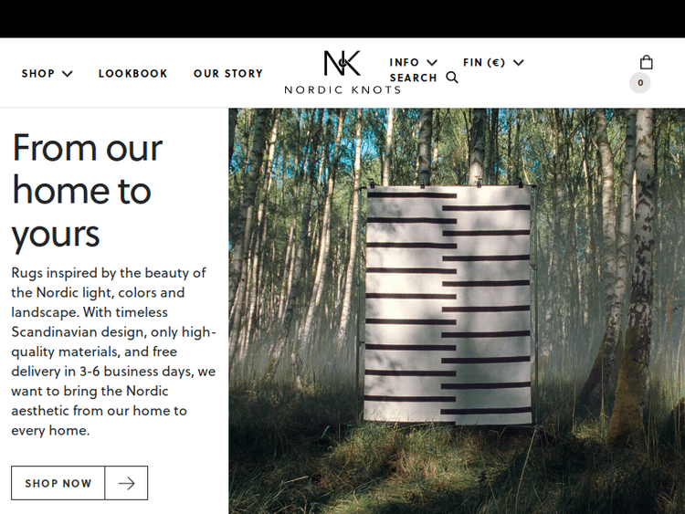Image resolution: width=685 pixels, height=514 pixels.
Task: Click the From our home to yours heading
Action: (x=88, y=191)
